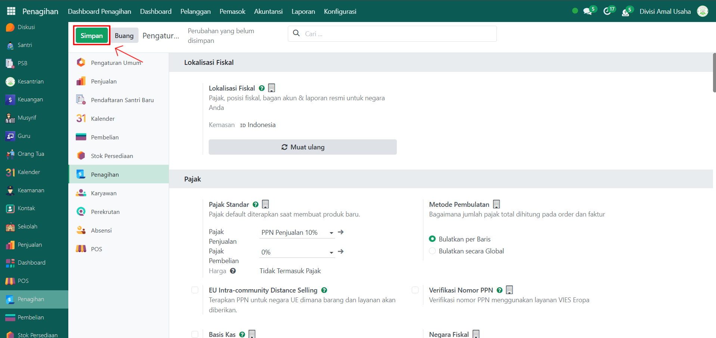
Task: Open the conversations chat icon
Action: [588, 12]
